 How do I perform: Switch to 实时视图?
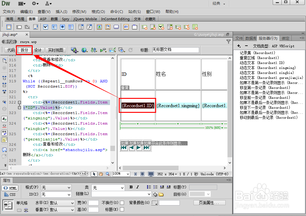[55, 50]
